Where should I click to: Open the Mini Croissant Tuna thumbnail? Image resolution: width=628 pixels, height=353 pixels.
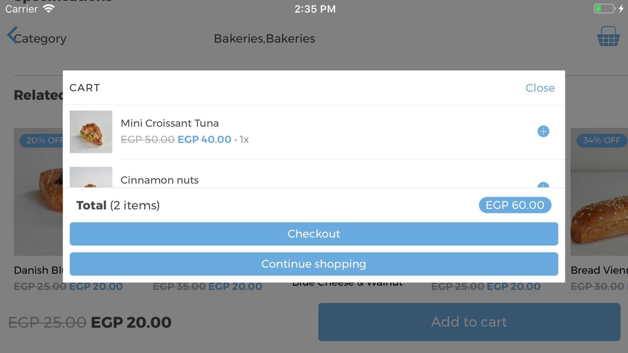[x=91, y=132]
